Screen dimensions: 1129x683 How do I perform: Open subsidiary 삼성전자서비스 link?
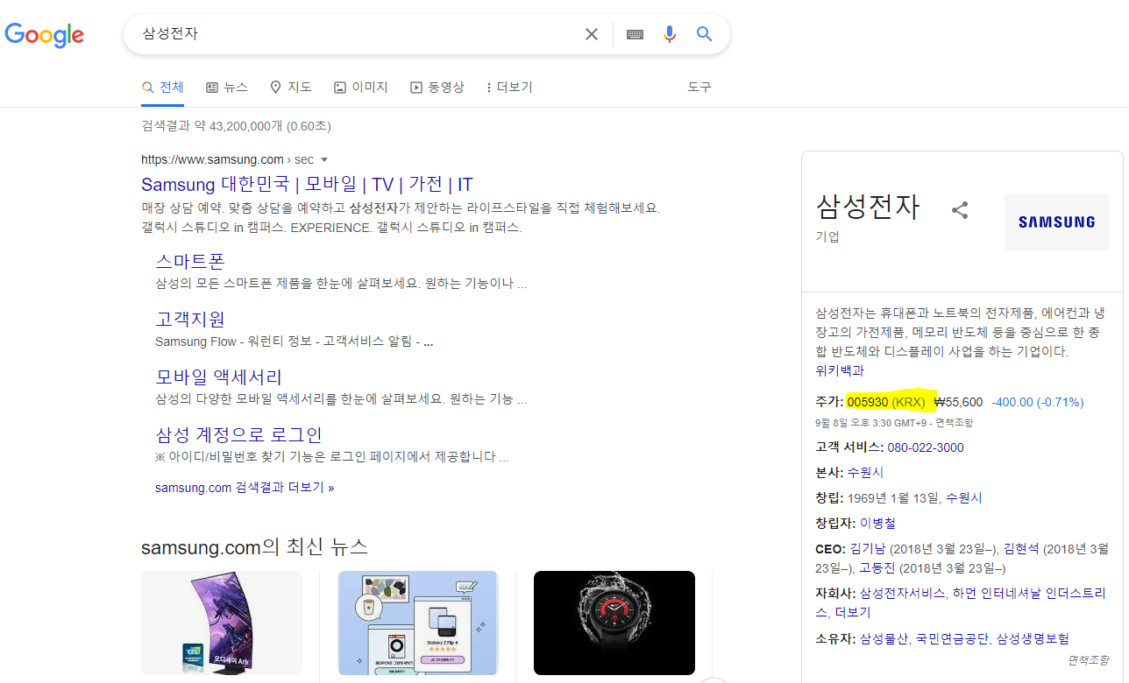(902, 593)
